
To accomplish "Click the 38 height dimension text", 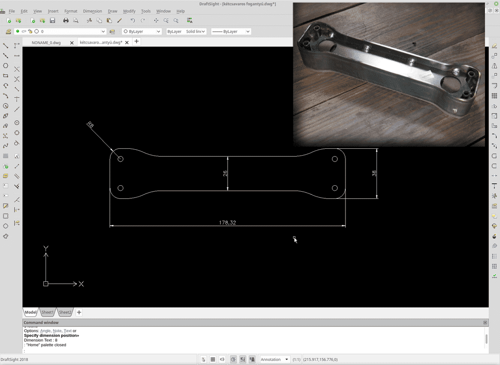I will tap(374, 173).
